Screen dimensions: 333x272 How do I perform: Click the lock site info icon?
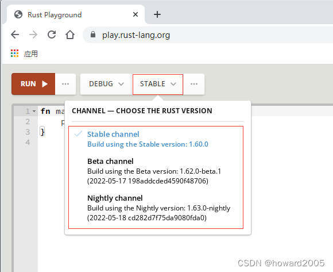coord(93,35)
